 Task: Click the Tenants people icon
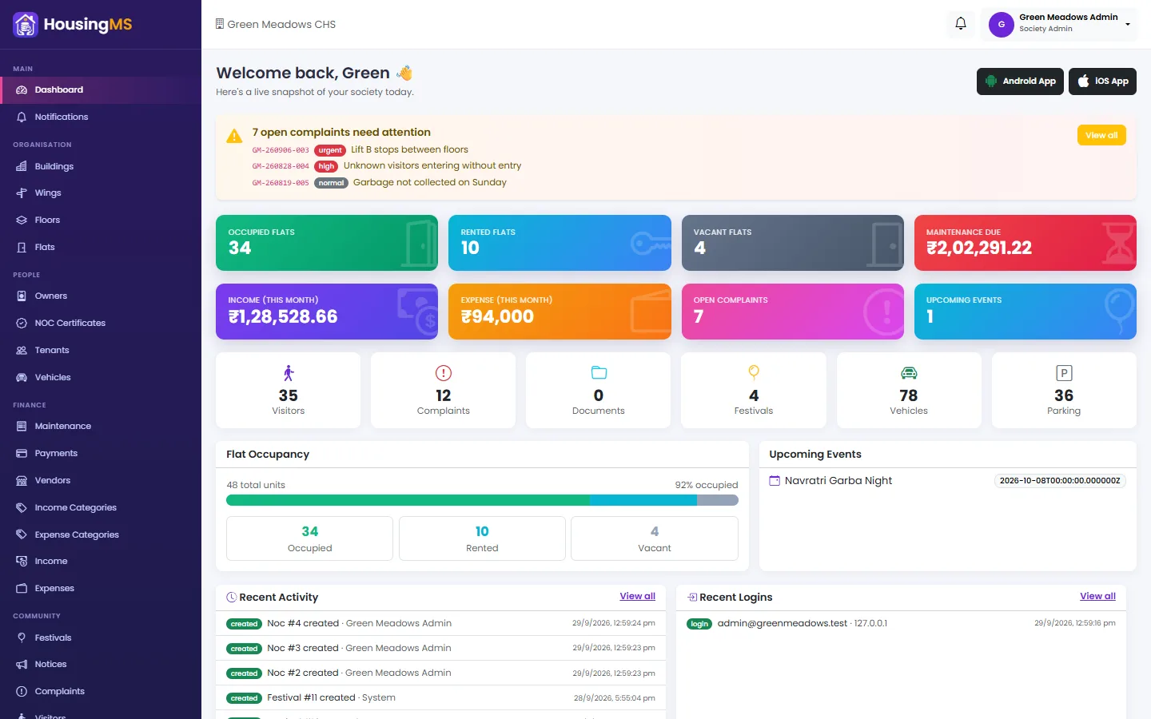(x=22, y=351)
